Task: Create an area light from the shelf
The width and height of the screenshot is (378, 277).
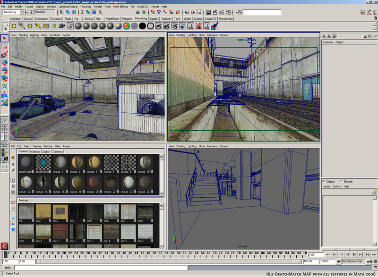Action: coord(46,26)
